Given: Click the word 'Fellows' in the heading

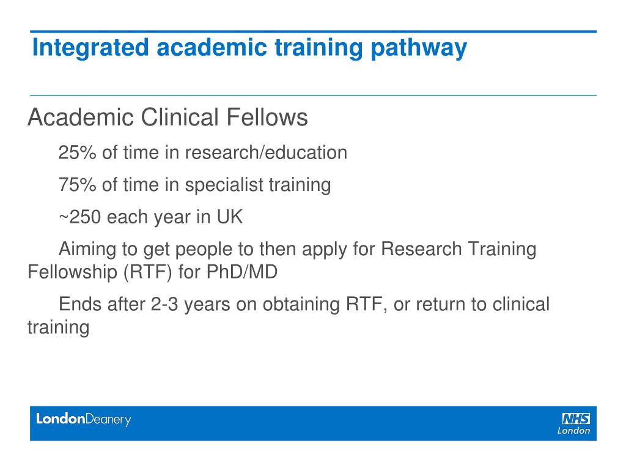Looking at the screenshot, I should (267, 117).
